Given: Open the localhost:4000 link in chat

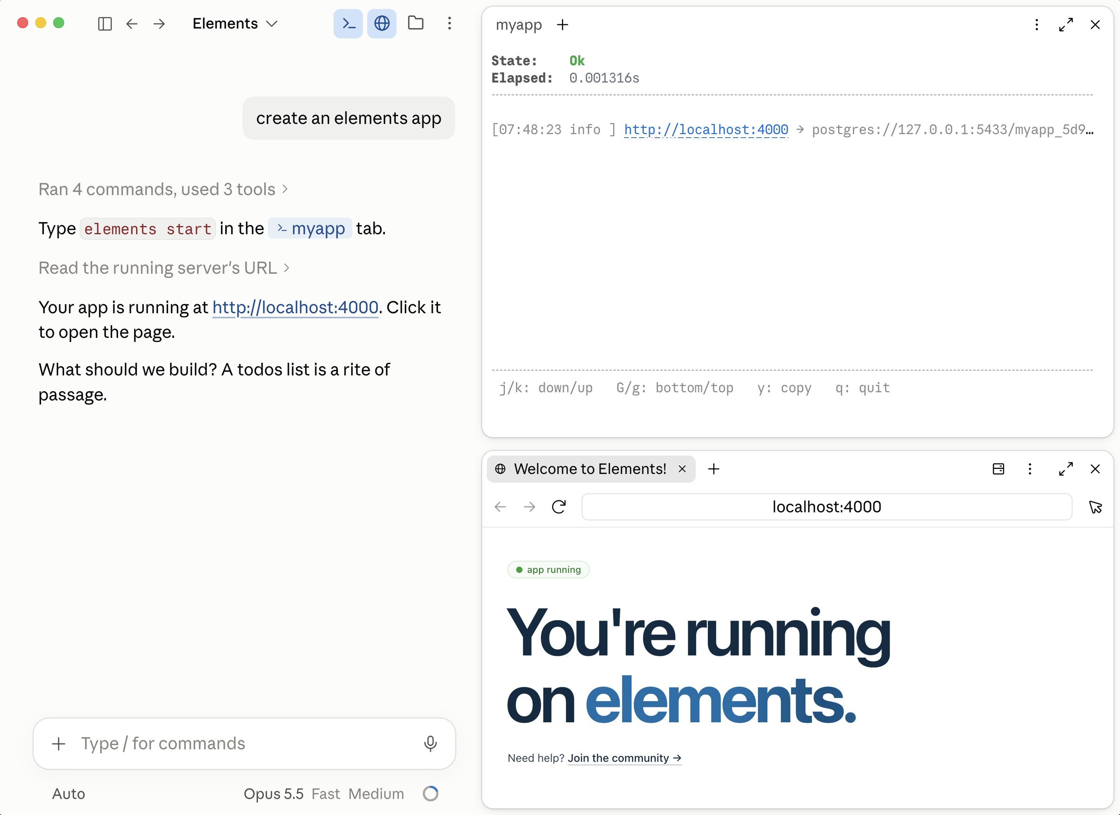Looking at the screenshot, I should 295,307.
